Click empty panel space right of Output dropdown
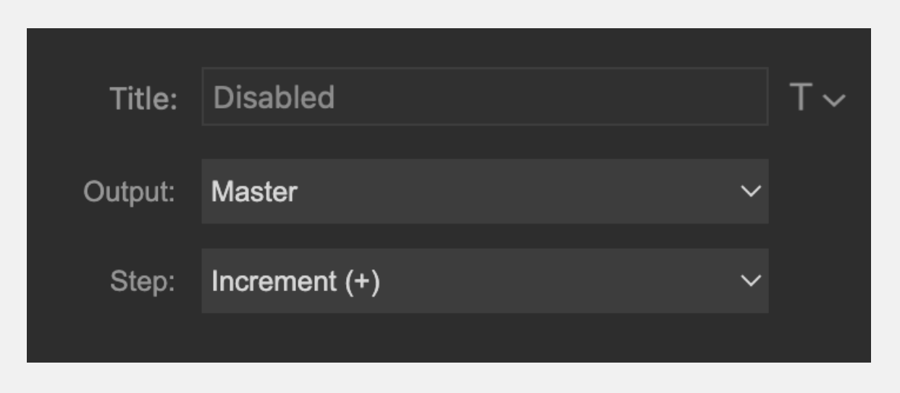Screen dimensions: 900x393 tap(820, 191)
